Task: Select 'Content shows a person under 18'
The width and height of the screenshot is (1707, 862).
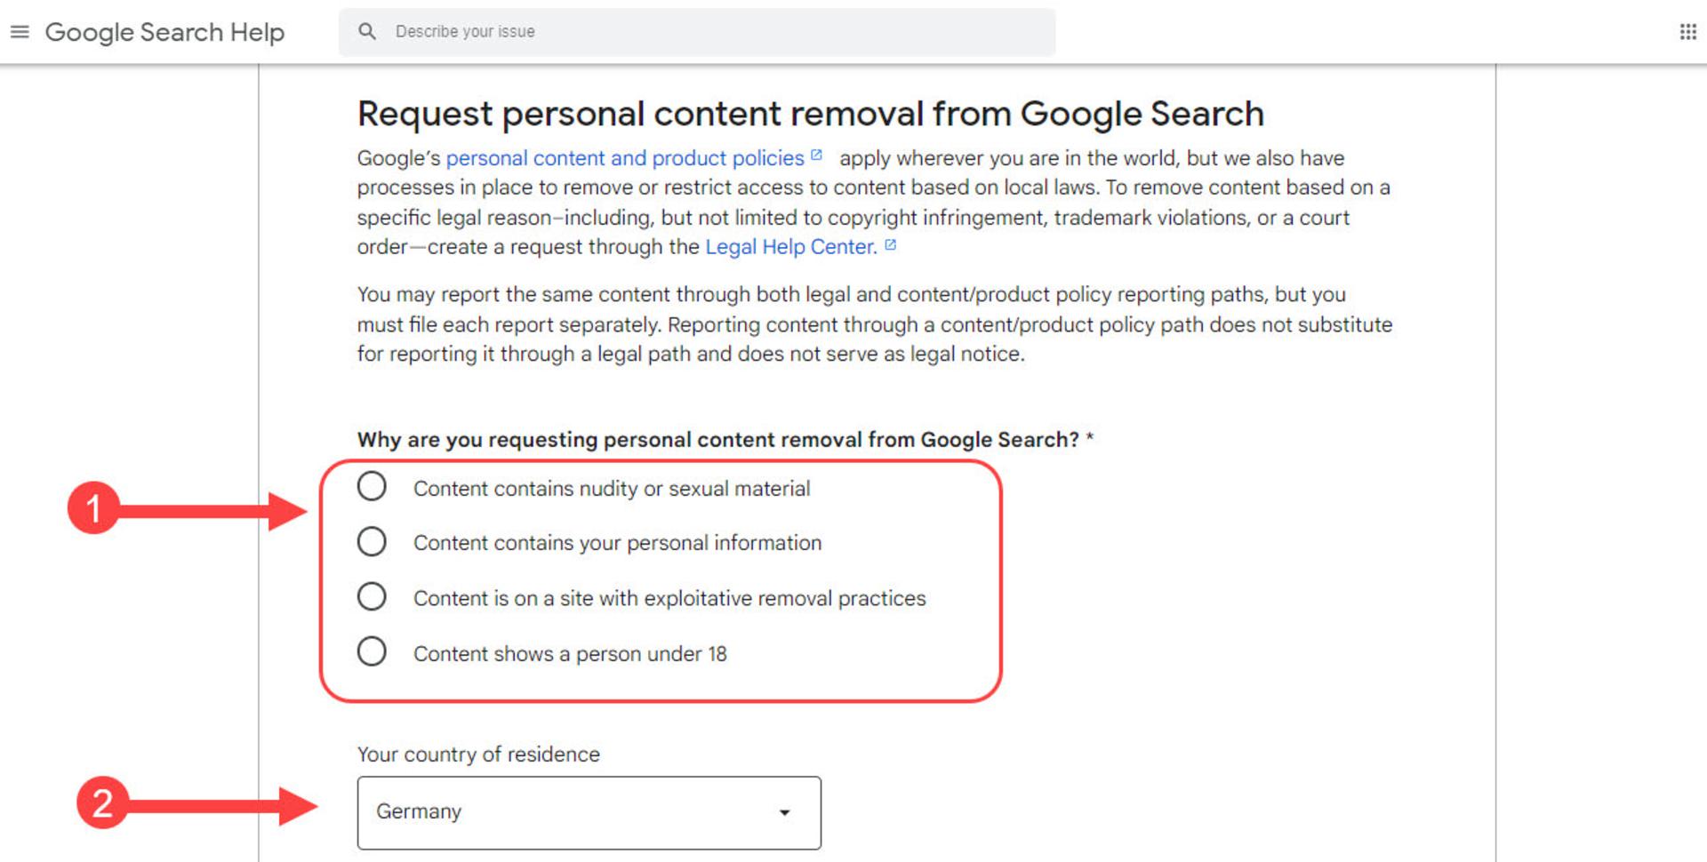Action: point(372,652)
